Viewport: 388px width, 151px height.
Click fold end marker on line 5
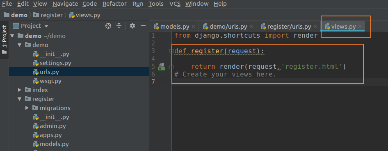171,67
